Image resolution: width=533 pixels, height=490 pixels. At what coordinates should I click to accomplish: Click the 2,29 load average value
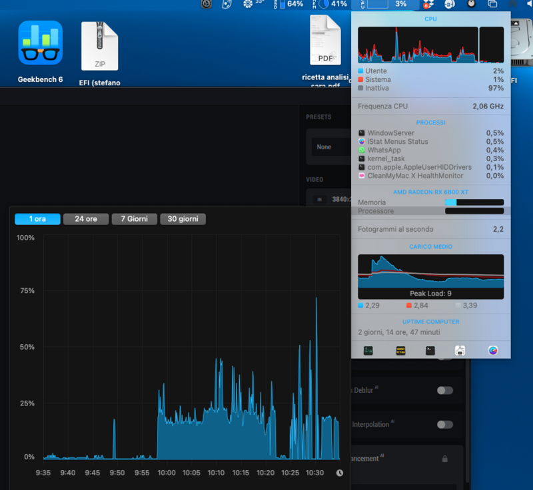pos(372,306)
